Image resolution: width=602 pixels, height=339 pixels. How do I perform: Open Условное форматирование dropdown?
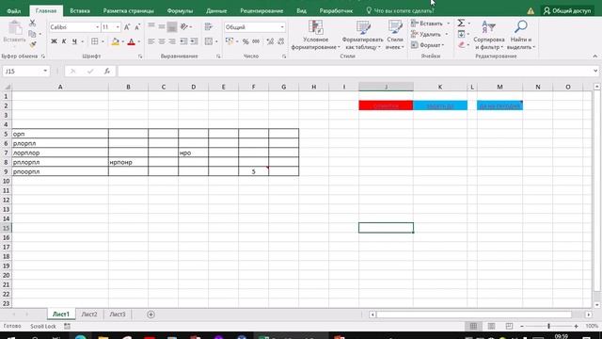[316, 35]
